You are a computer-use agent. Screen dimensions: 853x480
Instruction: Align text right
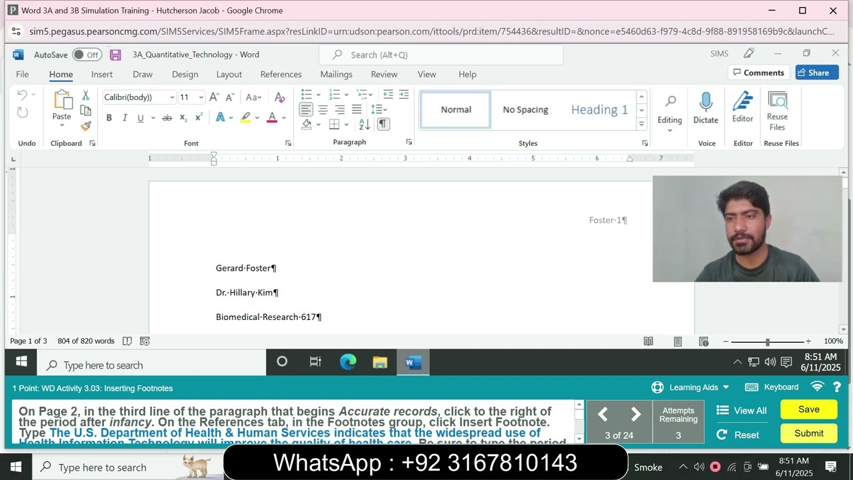click(340, 109)
